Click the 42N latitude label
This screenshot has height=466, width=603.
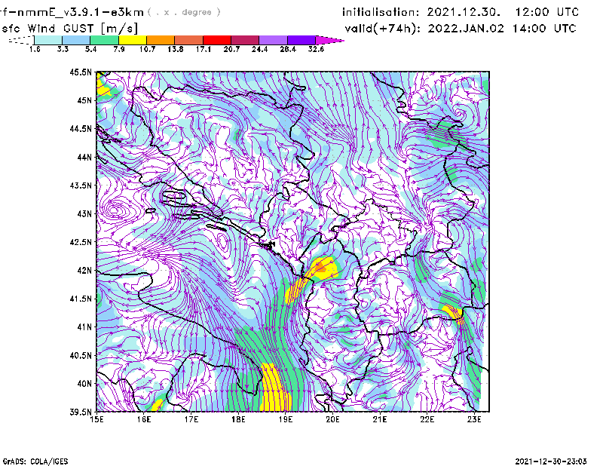pos(84,270)
